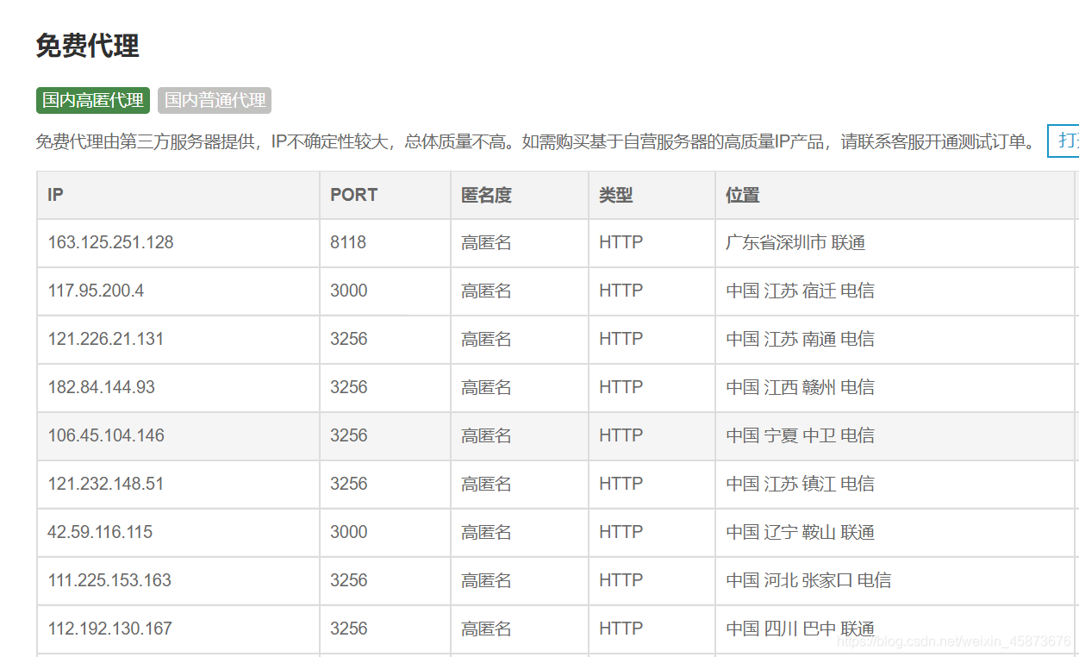Select IP 111.225.153.163
The width and height of the screenshot is (1079, 657).
click(x=109, y=580)
